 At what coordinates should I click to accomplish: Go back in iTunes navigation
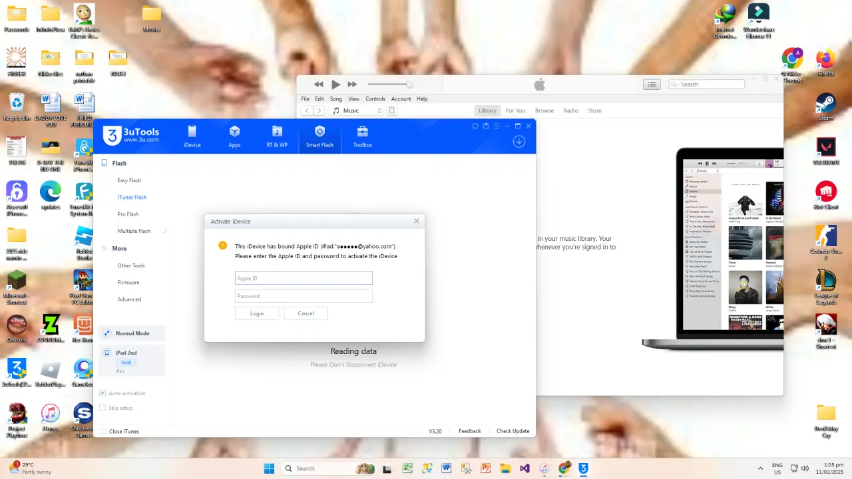pos(306,110)
